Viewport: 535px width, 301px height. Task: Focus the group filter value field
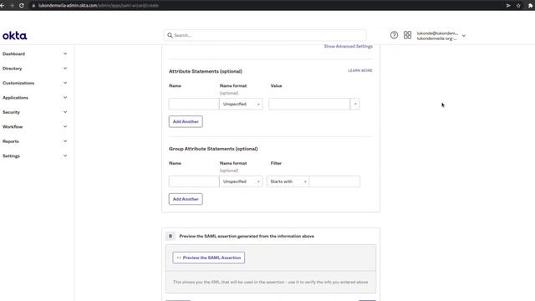coord(334,181)
